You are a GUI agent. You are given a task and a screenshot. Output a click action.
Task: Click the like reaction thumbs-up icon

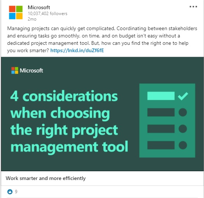pyautogui.click(x=10, y=192)
